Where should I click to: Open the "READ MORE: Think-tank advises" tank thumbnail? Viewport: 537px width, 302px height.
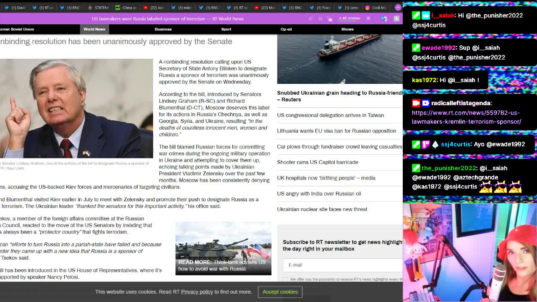(x=223, y=248)
